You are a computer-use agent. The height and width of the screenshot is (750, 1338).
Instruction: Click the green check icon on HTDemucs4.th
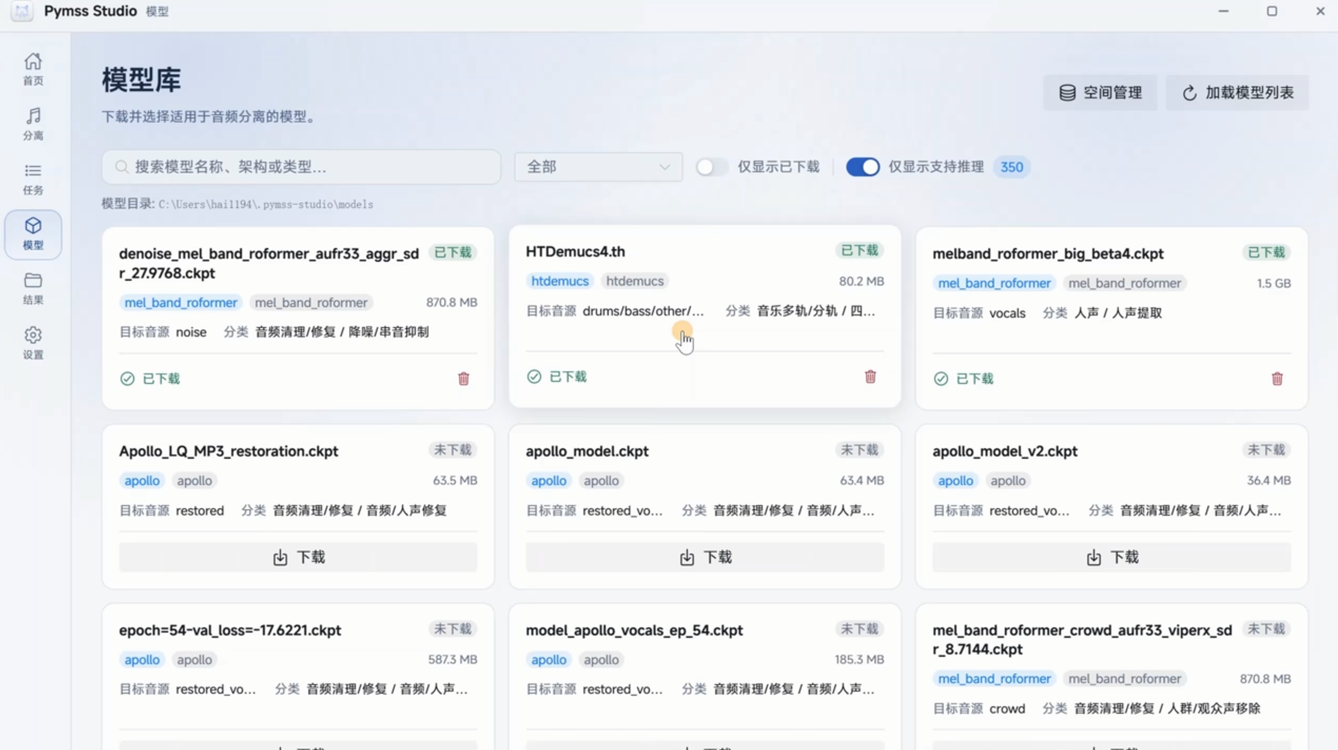click(534, 376)
